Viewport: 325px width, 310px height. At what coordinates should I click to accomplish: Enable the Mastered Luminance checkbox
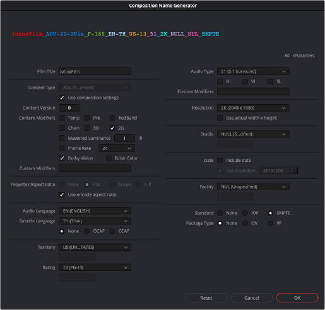(x=62, y=138)
